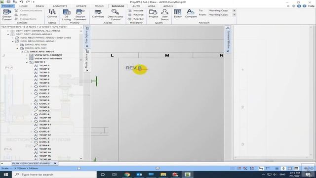Open the revision Editor
This screenshot has height=178, width=316.
click(178, 14)
